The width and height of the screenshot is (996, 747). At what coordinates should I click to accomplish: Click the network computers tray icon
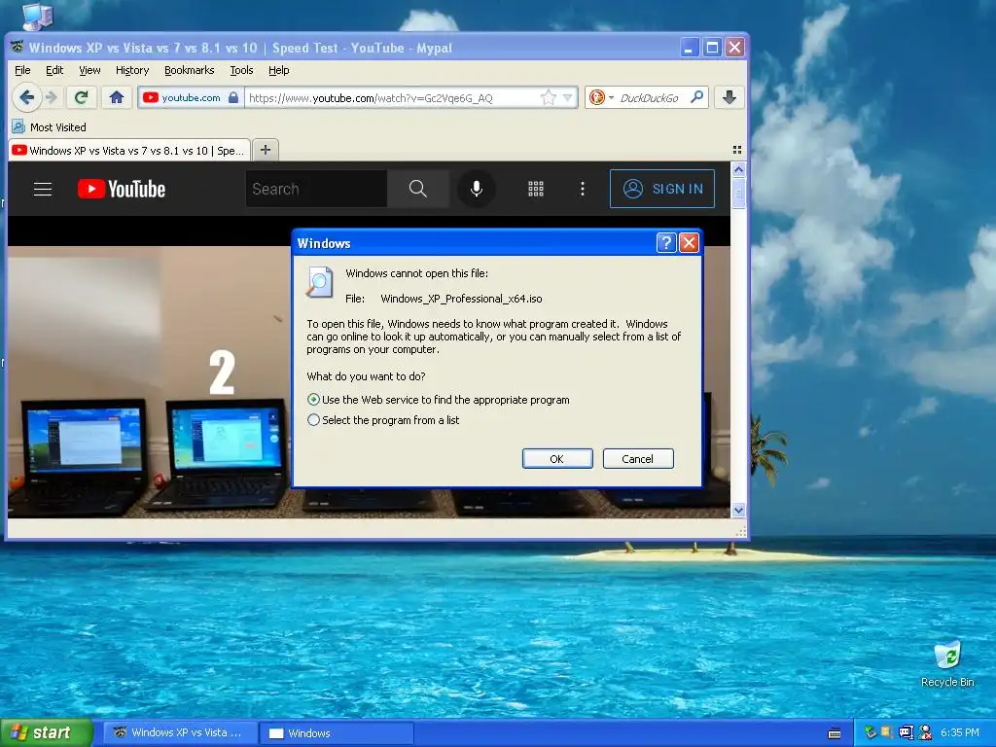(906, 733)
